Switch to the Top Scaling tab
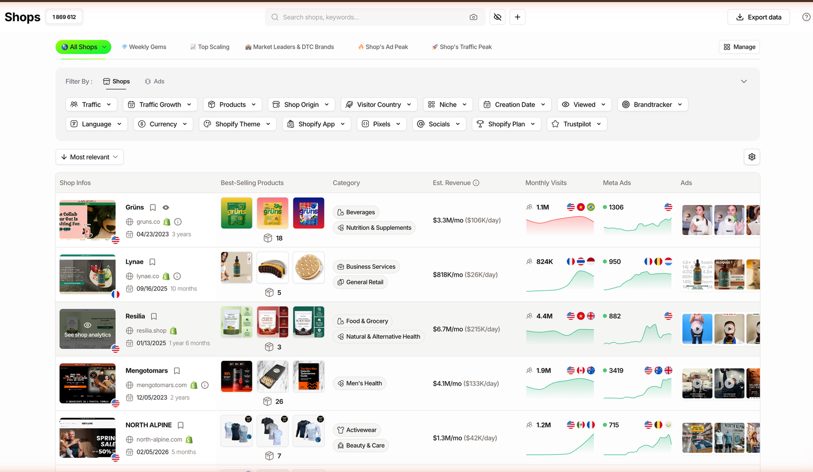 pyautogui.click(x=210, y=47)
